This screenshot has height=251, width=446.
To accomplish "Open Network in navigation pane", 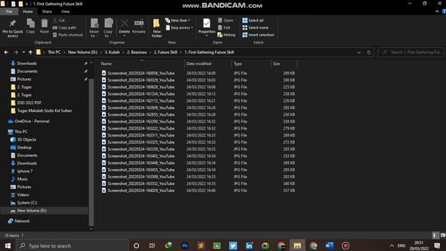I will 22,221.
